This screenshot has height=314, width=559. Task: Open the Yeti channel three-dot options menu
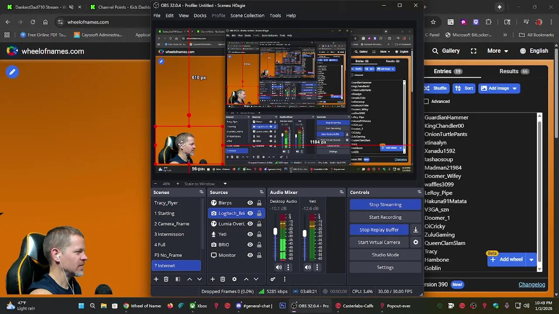click(317, 267)
